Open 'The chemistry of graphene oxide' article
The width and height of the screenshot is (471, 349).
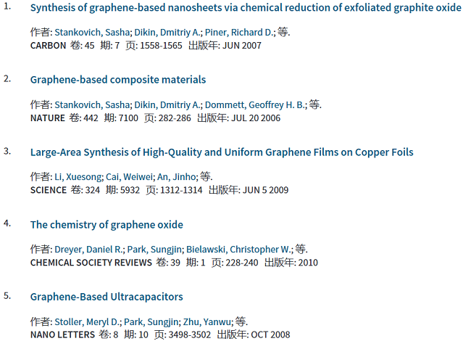[107, 225]
